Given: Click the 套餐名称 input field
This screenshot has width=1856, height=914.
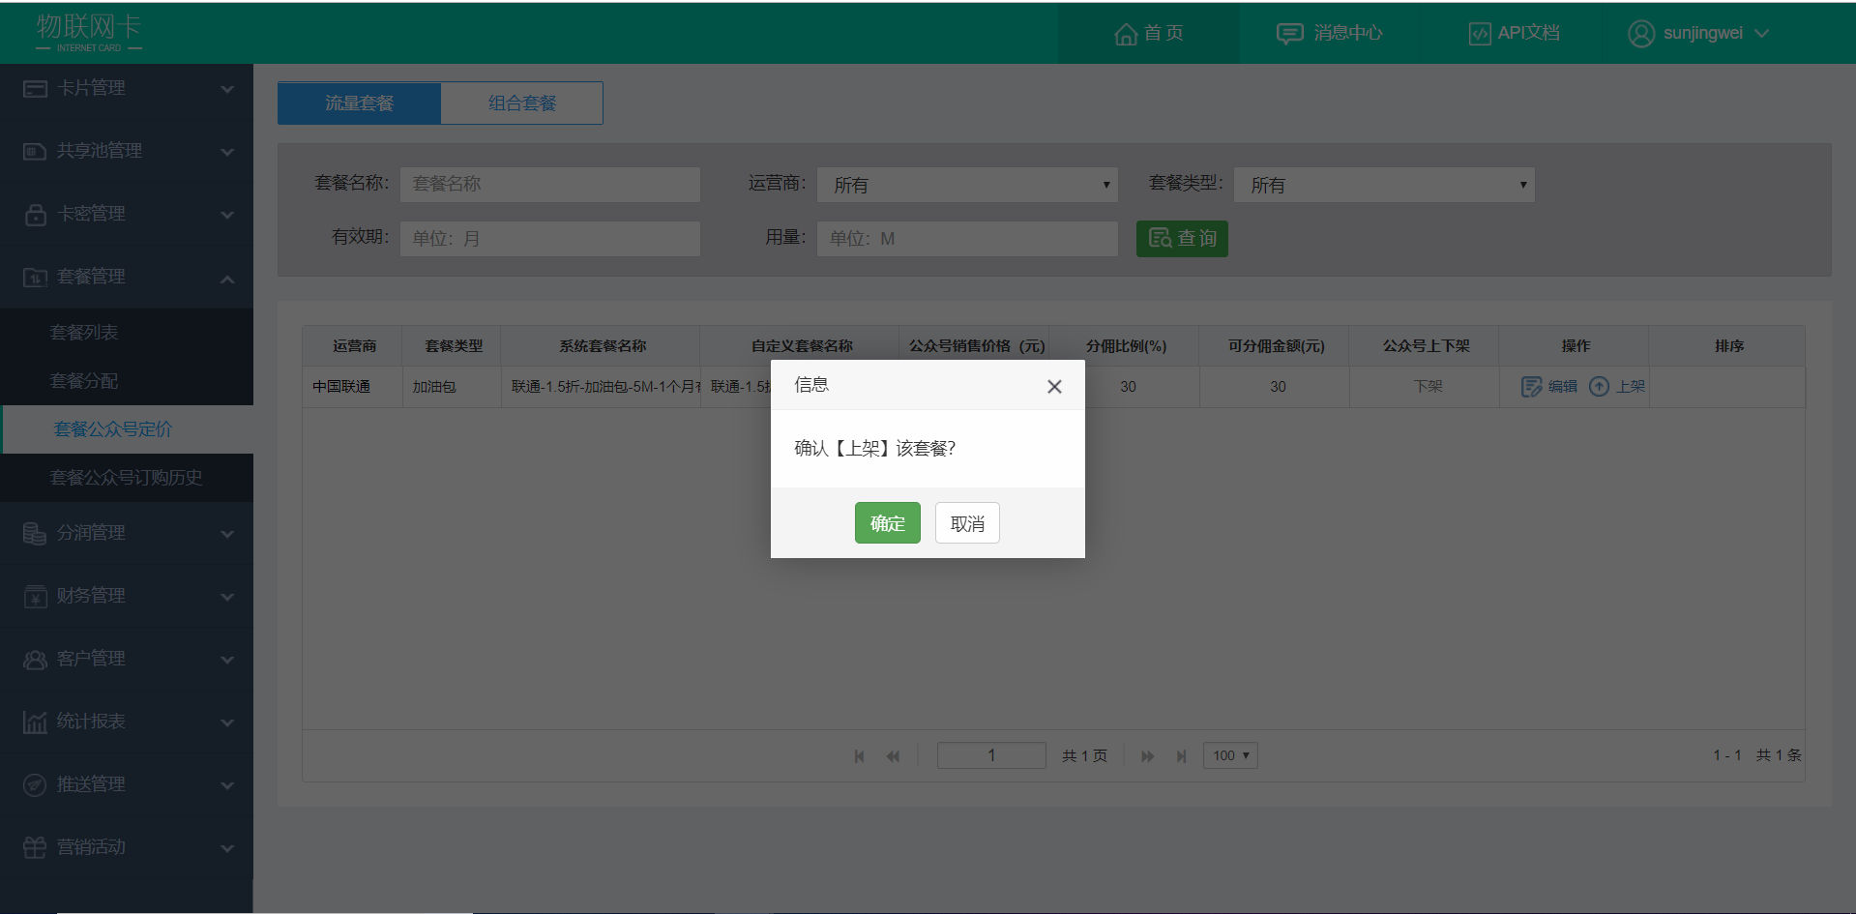Looking at the screenshot, I should (550, 185).
